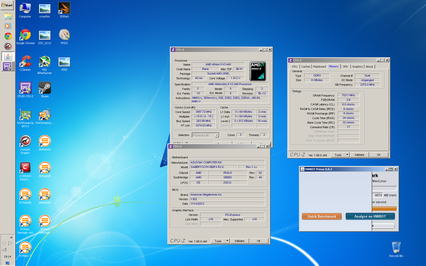Launch CPUID CPU-Z desktop shortcut
Screen dimensions: 426x266
point(25,90)
